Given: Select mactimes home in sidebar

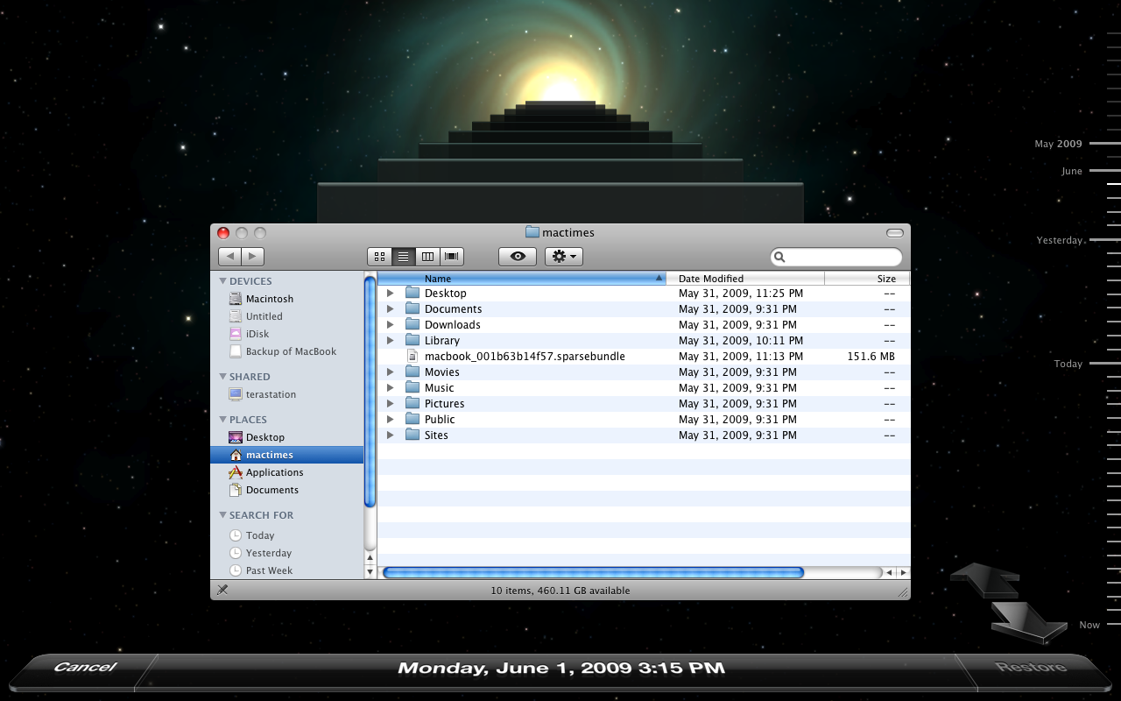Looking at the screenshot, I should point(287,455).
